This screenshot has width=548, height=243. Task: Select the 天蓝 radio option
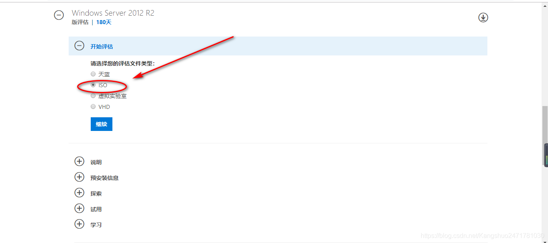click(x=93, y=74)
